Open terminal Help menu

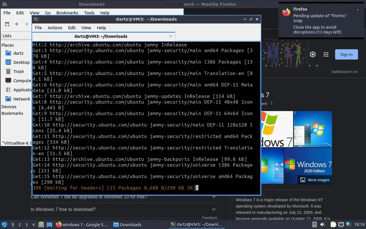click(102, 28)
